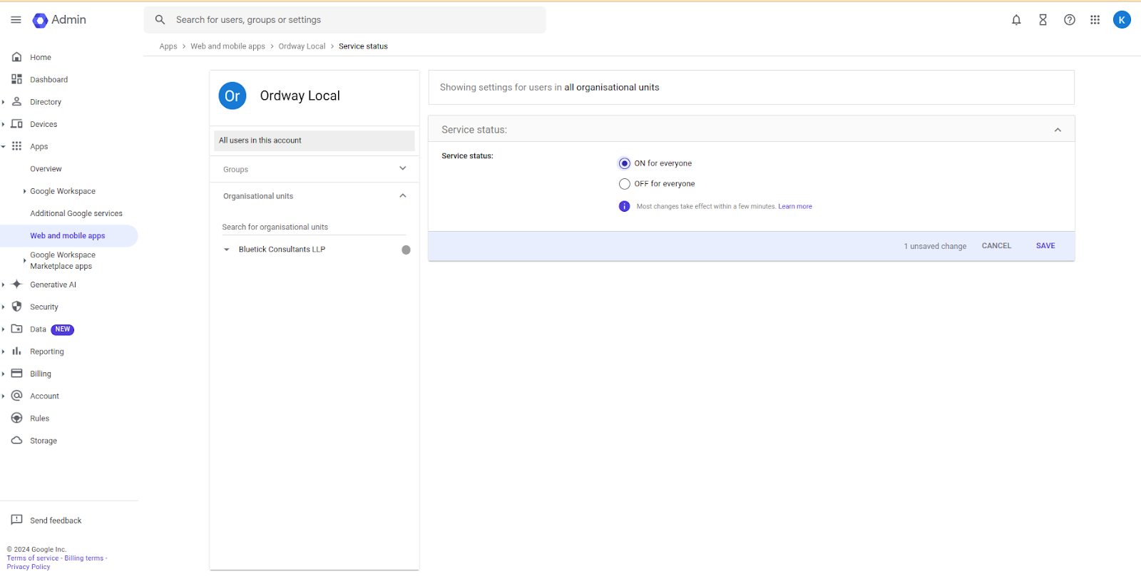1141x579 pixels.
Task: Collapse the Organisational units section
Action: point(402,195)
